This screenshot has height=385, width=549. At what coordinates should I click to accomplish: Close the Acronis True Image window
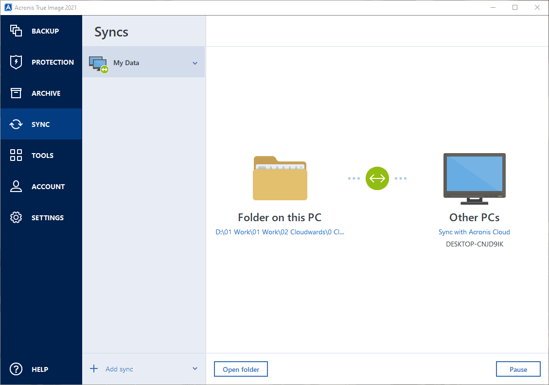(x=537, y=7)
